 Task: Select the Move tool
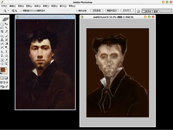coord(6,24)
